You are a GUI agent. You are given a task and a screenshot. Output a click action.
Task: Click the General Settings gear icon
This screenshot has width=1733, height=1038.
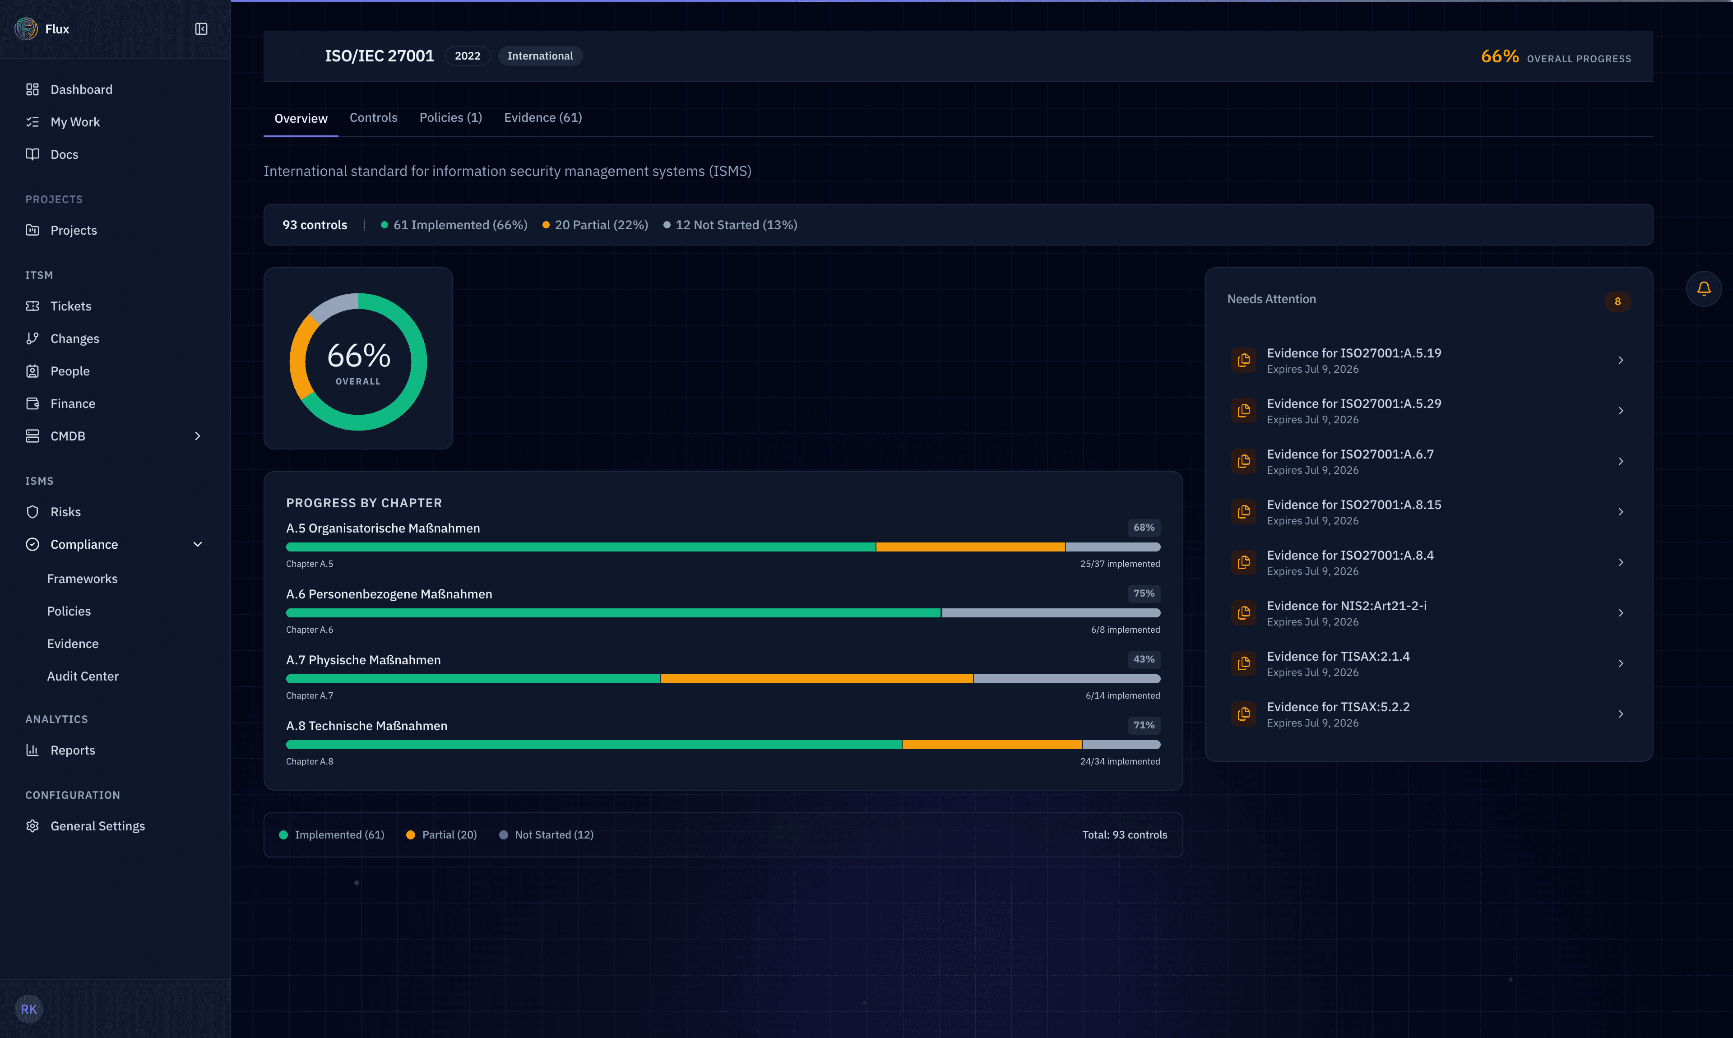pos(32,826)
